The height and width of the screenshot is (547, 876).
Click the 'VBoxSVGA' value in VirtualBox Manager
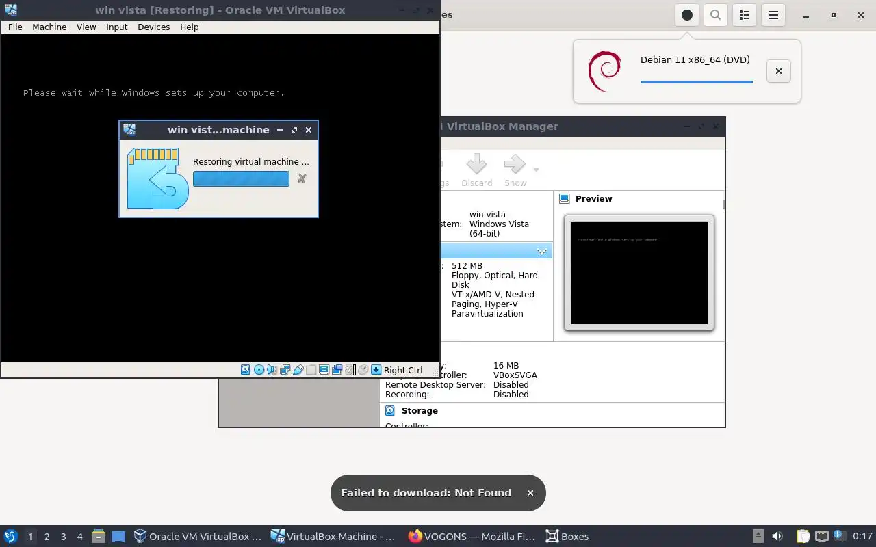click(515, 375)
